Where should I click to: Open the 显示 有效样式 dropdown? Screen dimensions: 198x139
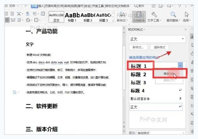(x=161, y=133)
